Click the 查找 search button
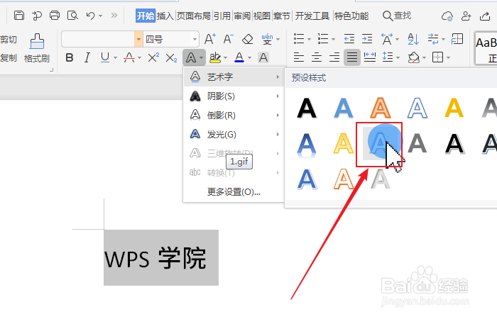 coord(397,16)
